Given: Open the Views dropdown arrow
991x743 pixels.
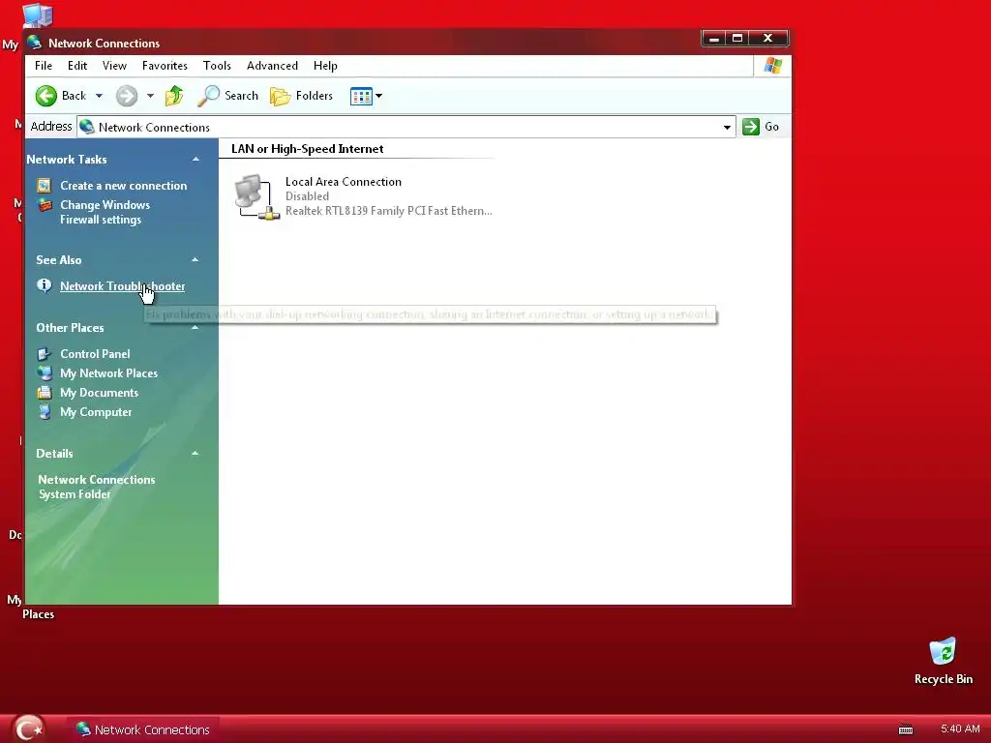Looking at the screenshot, I should pos(379,96).
